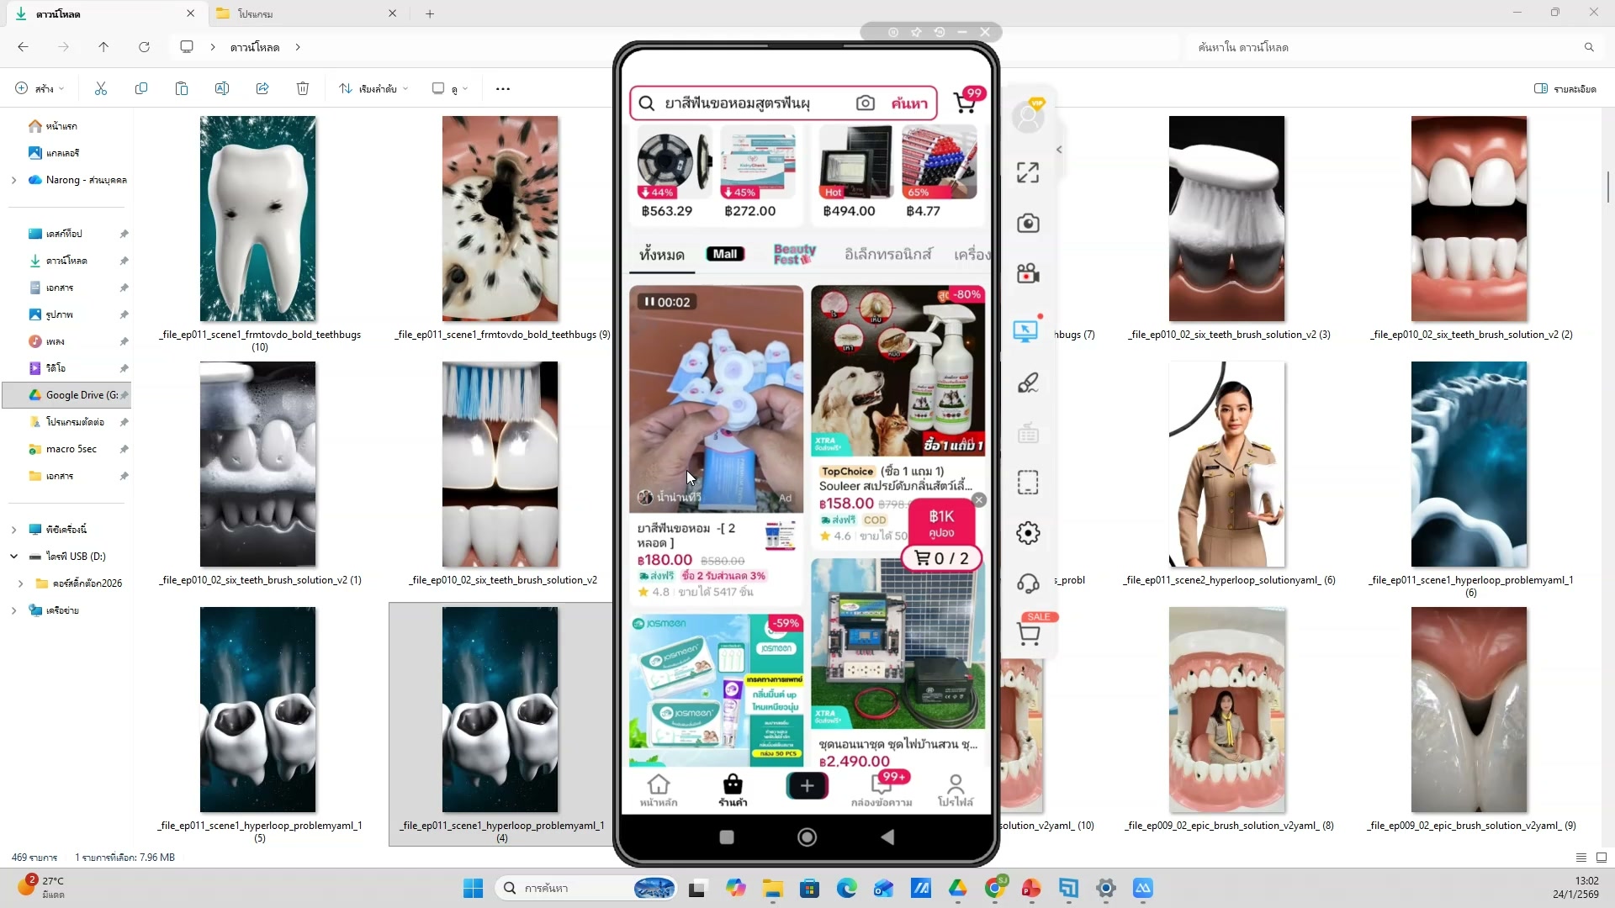
Task: Expand the Narong OneDrive tree item
Action: (13, 180)
